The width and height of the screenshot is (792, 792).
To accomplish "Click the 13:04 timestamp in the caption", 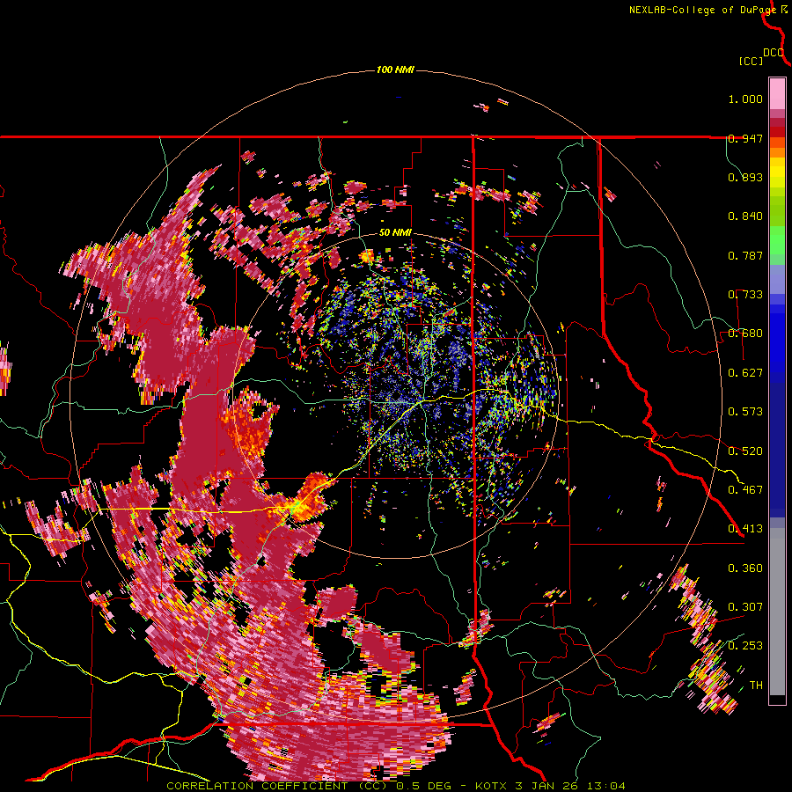I will tap(606, 786).
